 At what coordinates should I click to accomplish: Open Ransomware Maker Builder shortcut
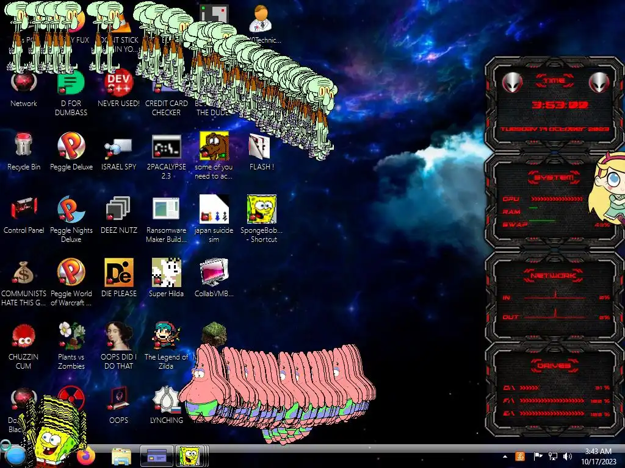click(x=166, y=219)
